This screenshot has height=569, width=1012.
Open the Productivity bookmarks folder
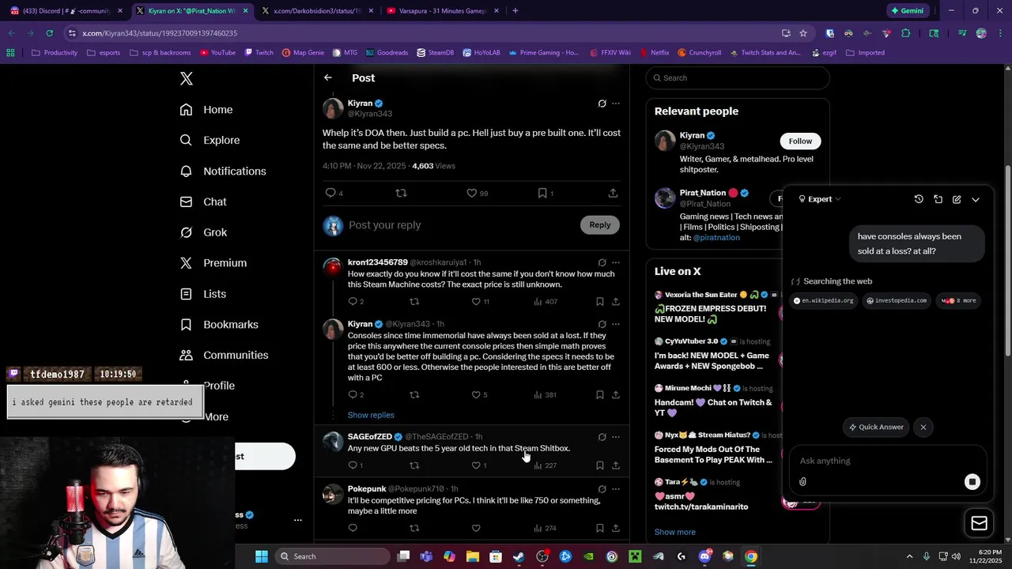coord(55,53)
